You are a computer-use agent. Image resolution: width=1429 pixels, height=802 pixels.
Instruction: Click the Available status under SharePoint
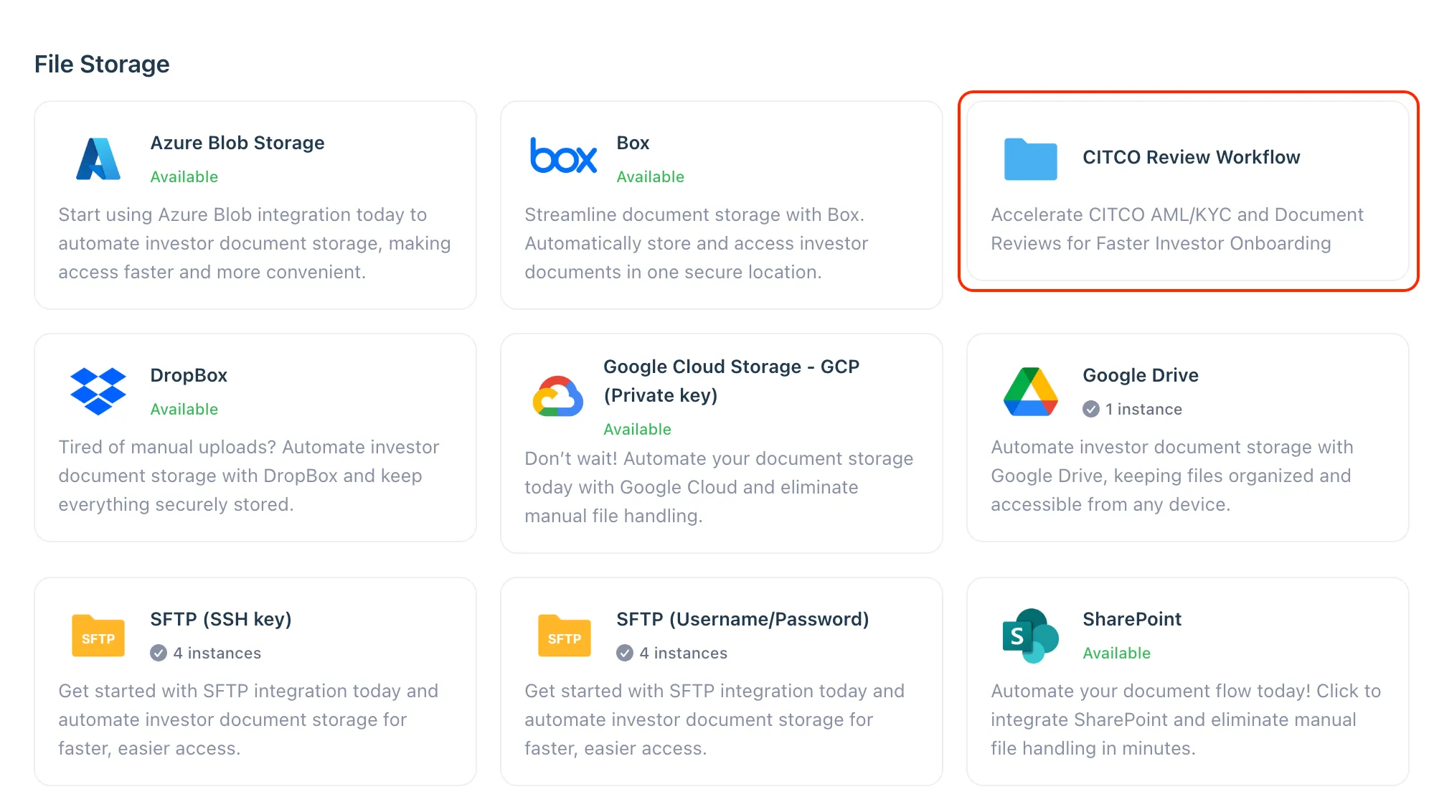[1116, 653]
